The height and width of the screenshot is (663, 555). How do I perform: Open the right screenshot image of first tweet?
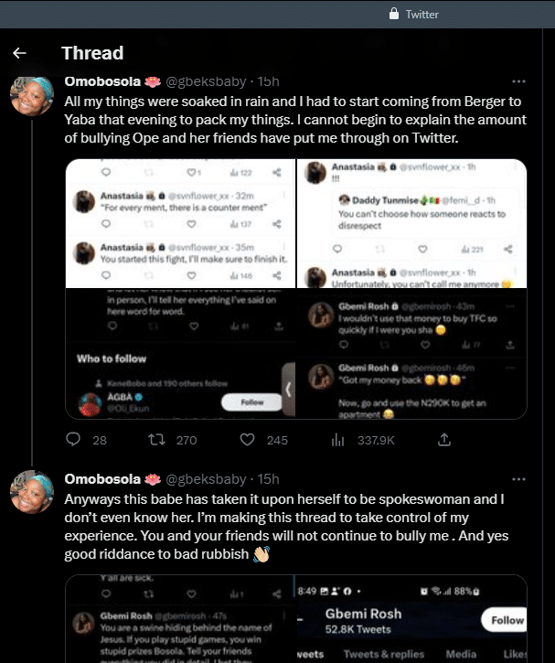point(412,289)
